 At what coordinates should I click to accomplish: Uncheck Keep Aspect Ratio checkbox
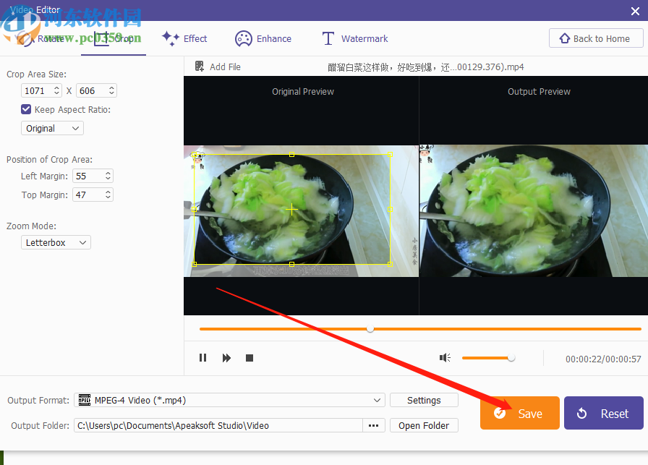tap(25, 109)
